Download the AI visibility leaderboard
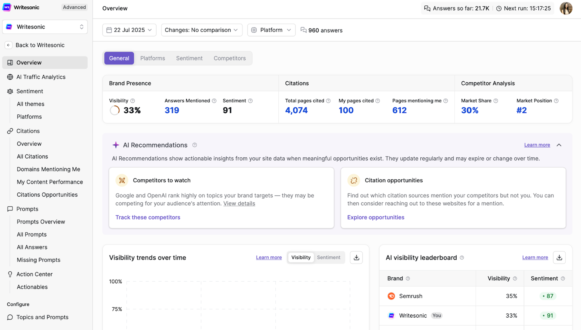The width and height of the screenshot is (581, 330). pyautogui.click(x=559, y=257)
